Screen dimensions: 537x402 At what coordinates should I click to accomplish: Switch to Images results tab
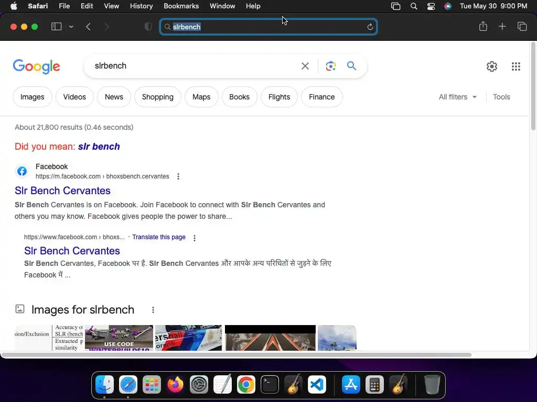tap(32, 97)
